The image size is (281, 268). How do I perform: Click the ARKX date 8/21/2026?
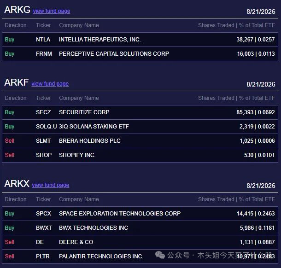[261, 186]
